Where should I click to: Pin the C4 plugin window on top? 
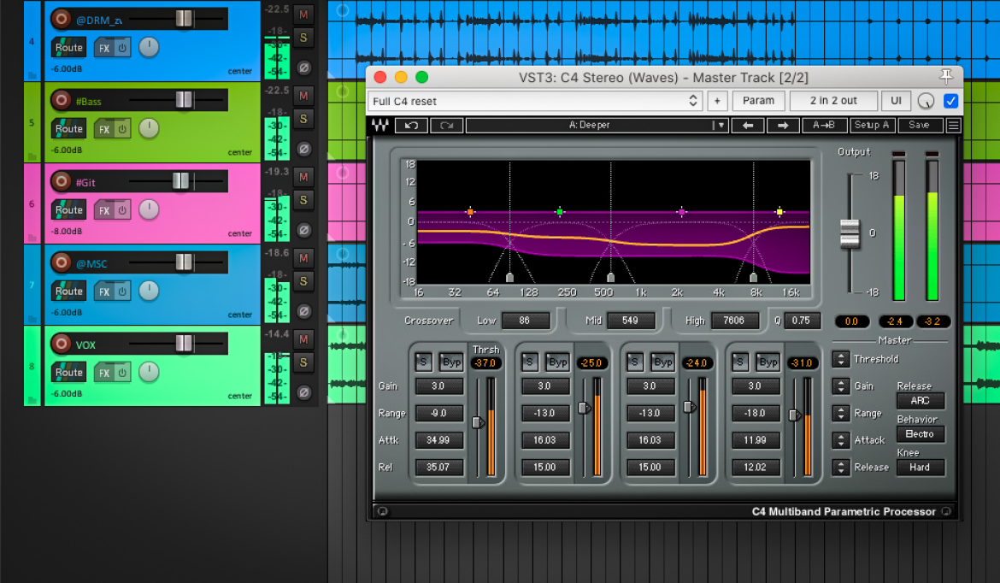(946, 77)
